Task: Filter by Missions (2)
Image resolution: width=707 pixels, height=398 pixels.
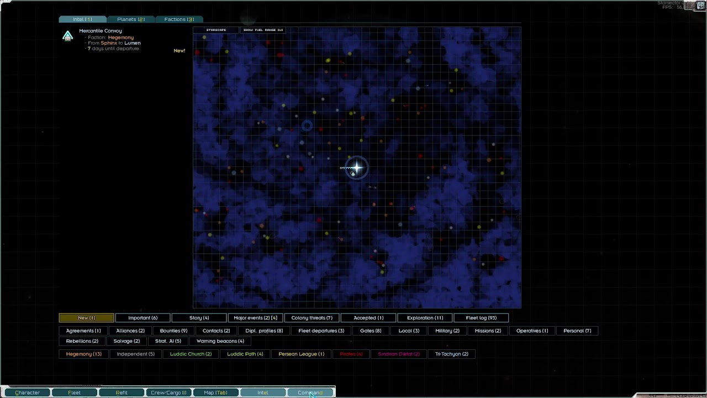Action: pyautogui.click(x=488, y=331)
